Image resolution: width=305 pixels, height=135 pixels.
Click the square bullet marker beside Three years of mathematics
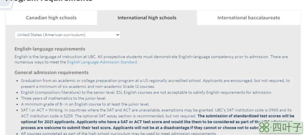[17, 99]
